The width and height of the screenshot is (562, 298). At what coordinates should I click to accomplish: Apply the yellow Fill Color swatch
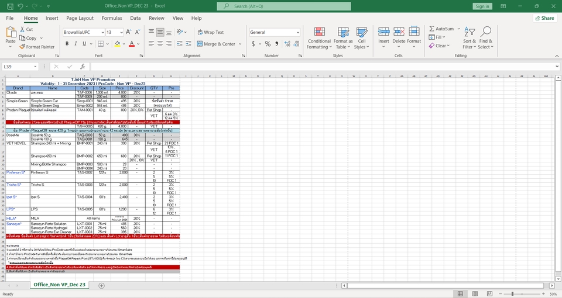[117, 44]
